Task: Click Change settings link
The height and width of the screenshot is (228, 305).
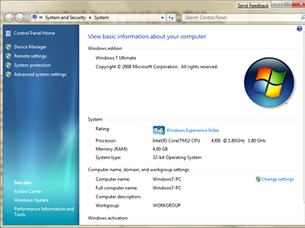Action: pos(278,179)
